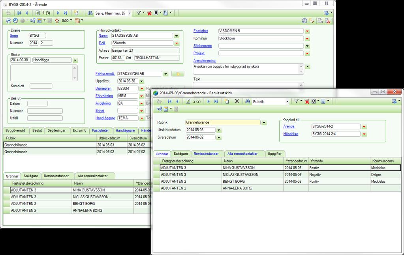Open Rubrik Grannehörande dropdown arrow
Image resolution: width=404 pixels, height=255 pixels.
[x=264, y=123]
